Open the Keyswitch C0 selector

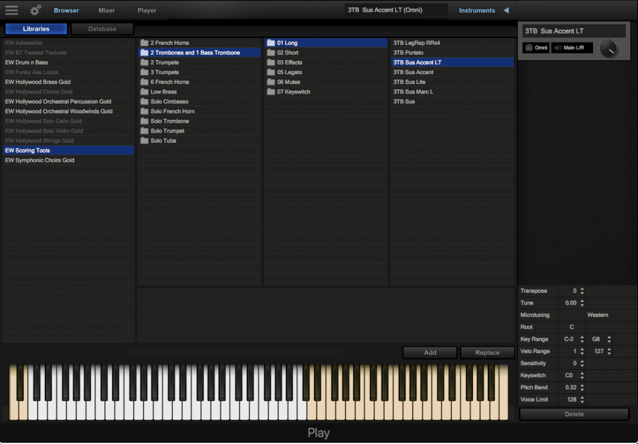click(x=568, y=375)
